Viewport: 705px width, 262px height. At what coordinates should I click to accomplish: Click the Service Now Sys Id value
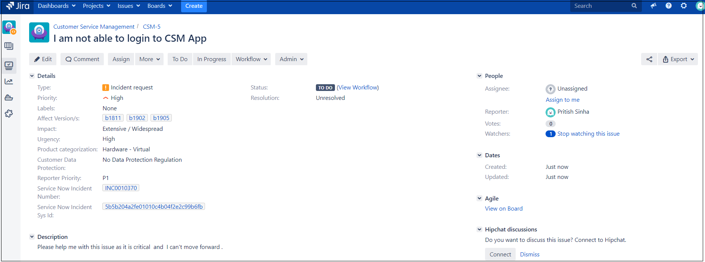(x=153, y=207)
